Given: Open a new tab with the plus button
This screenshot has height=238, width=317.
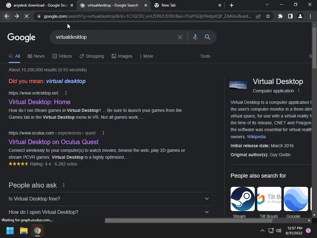Looking at the screenshot, I should click(232, 5).
